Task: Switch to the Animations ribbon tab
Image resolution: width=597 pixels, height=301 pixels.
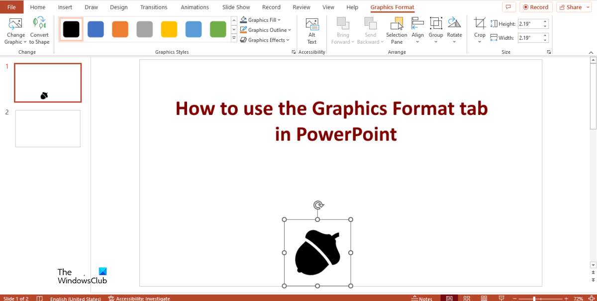Action: [195, 7]
